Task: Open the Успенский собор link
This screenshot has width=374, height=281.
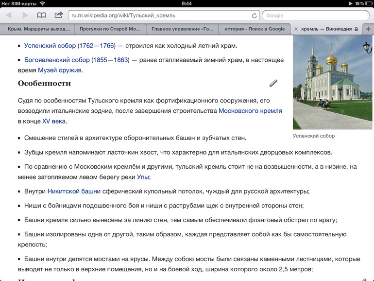Action: pyautogui.click(x=50, y=46)
